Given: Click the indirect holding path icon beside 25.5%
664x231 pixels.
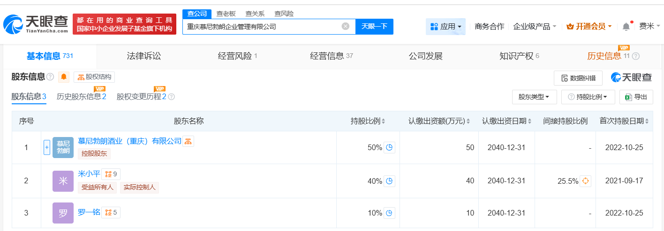Looking at the screenshot, I should pyautogui.click(x=585, y=181).
